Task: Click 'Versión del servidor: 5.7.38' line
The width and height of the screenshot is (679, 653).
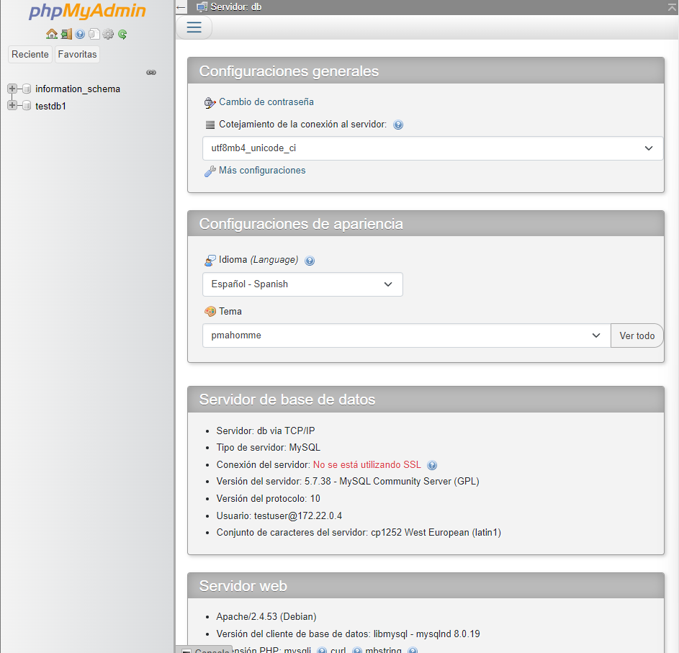Action: click(x=348, y=482)
